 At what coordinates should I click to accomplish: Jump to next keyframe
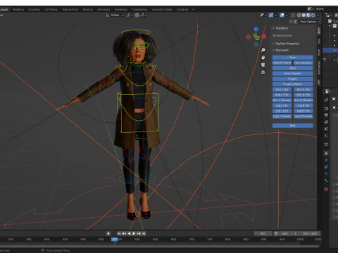139,233
